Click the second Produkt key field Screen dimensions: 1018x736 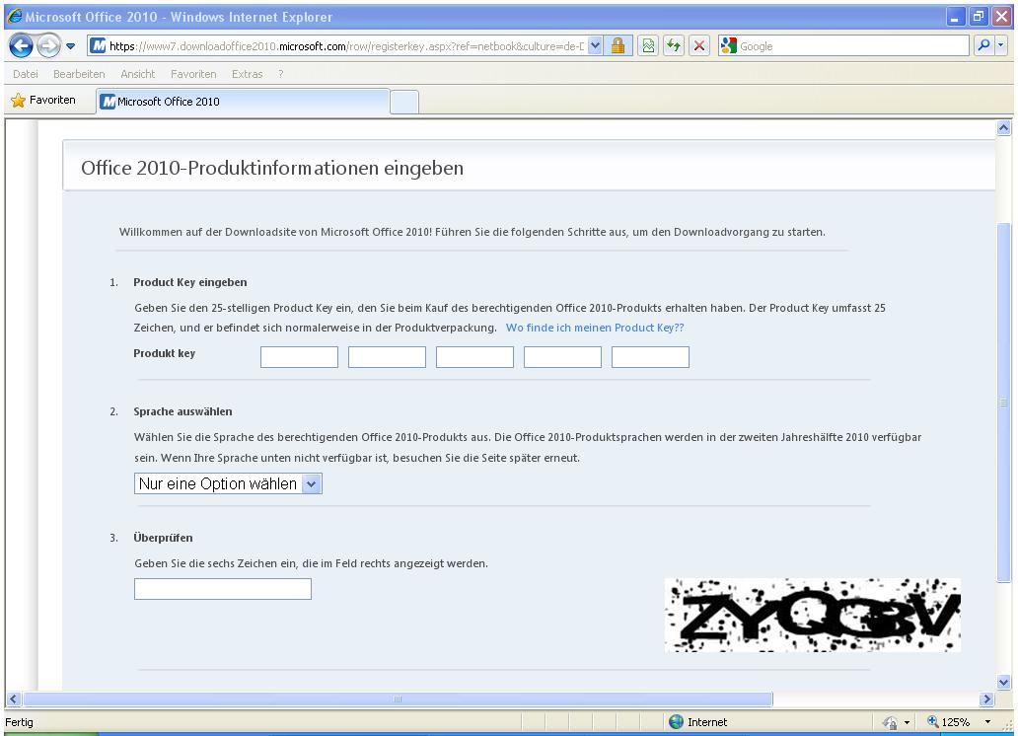tap(387, 357)
